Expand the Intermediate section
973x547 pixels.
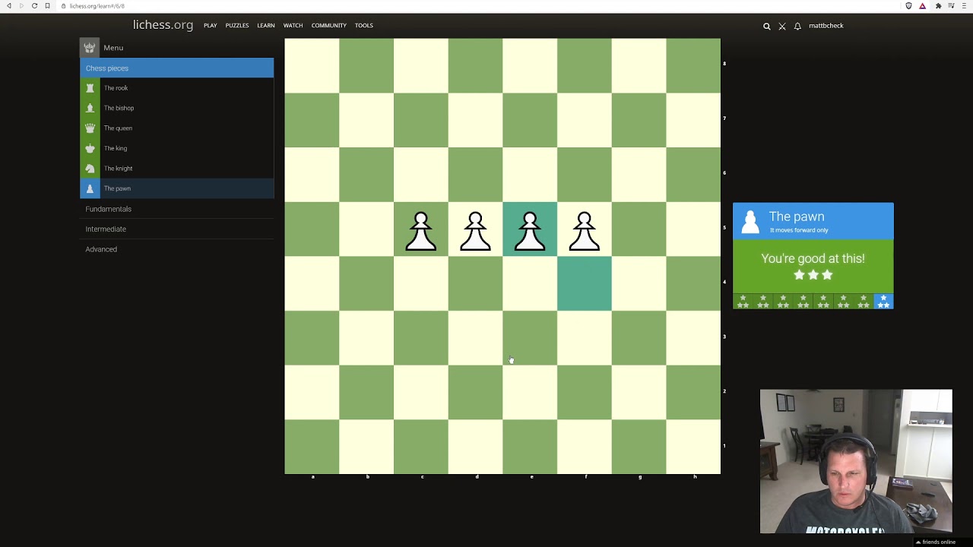tap(176, 229)
